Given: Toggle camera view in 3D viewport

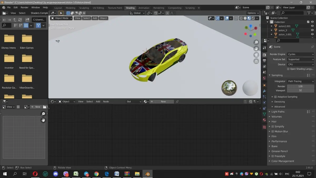Looking at the screenshot, I should [256, 55].
